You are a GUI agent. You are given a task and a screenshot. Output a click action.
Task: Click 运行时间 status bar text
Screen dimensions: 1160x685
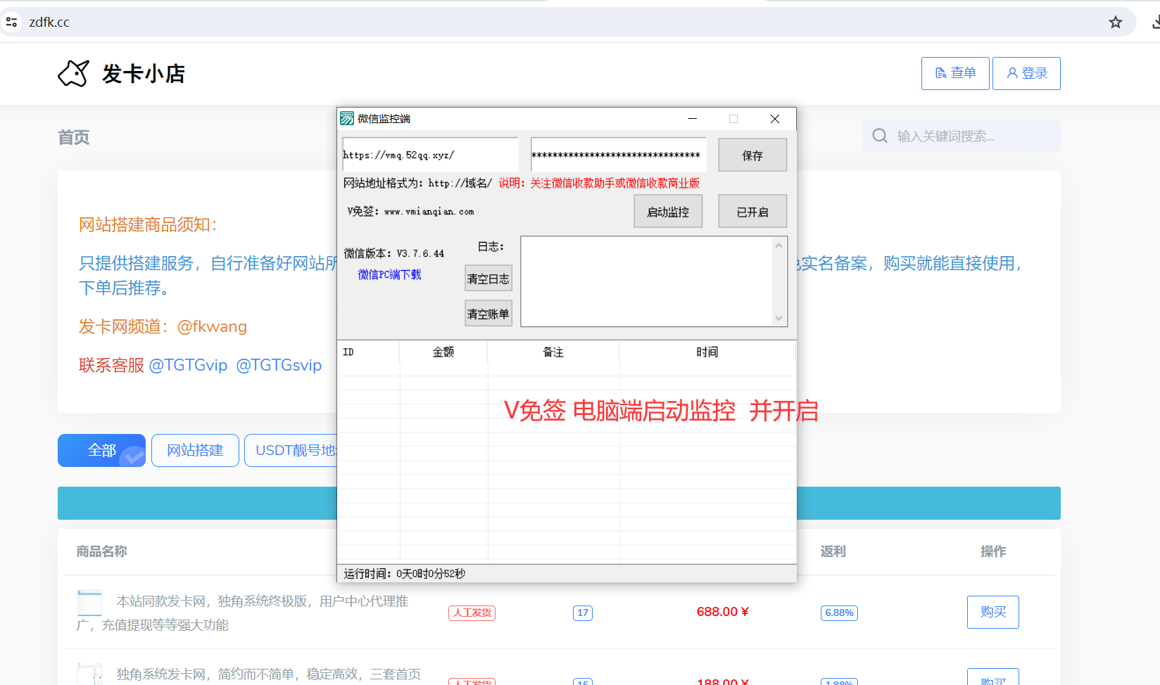click(x=404, y=573)
